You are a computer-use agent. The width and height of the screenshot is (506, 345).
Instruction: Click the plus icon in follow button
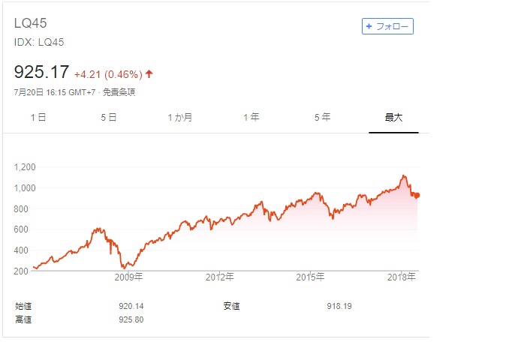click(x=369, y=26)
